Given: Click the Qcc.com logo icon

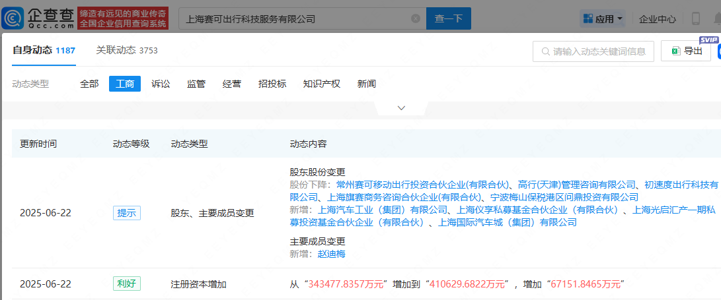Looking at the screenshot, I should (x=11, y=18).
